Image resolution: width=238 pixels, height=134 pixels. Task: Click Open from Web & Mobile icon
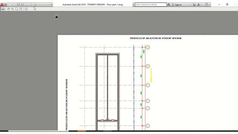27,5
